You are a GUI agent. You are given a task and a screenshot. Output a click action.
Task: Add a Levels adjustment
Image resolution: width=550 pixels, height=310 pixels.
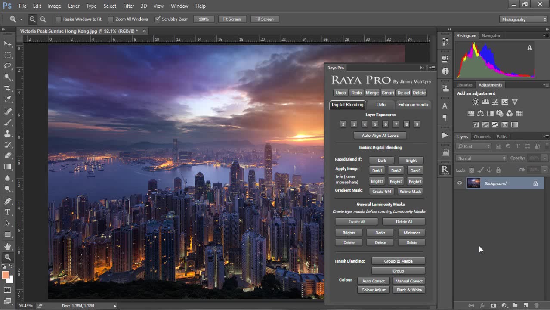coord(485,102)
